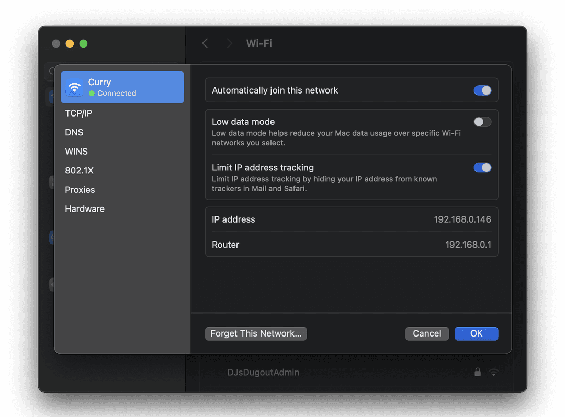Disable Automatically join this network

pos(482,90)
